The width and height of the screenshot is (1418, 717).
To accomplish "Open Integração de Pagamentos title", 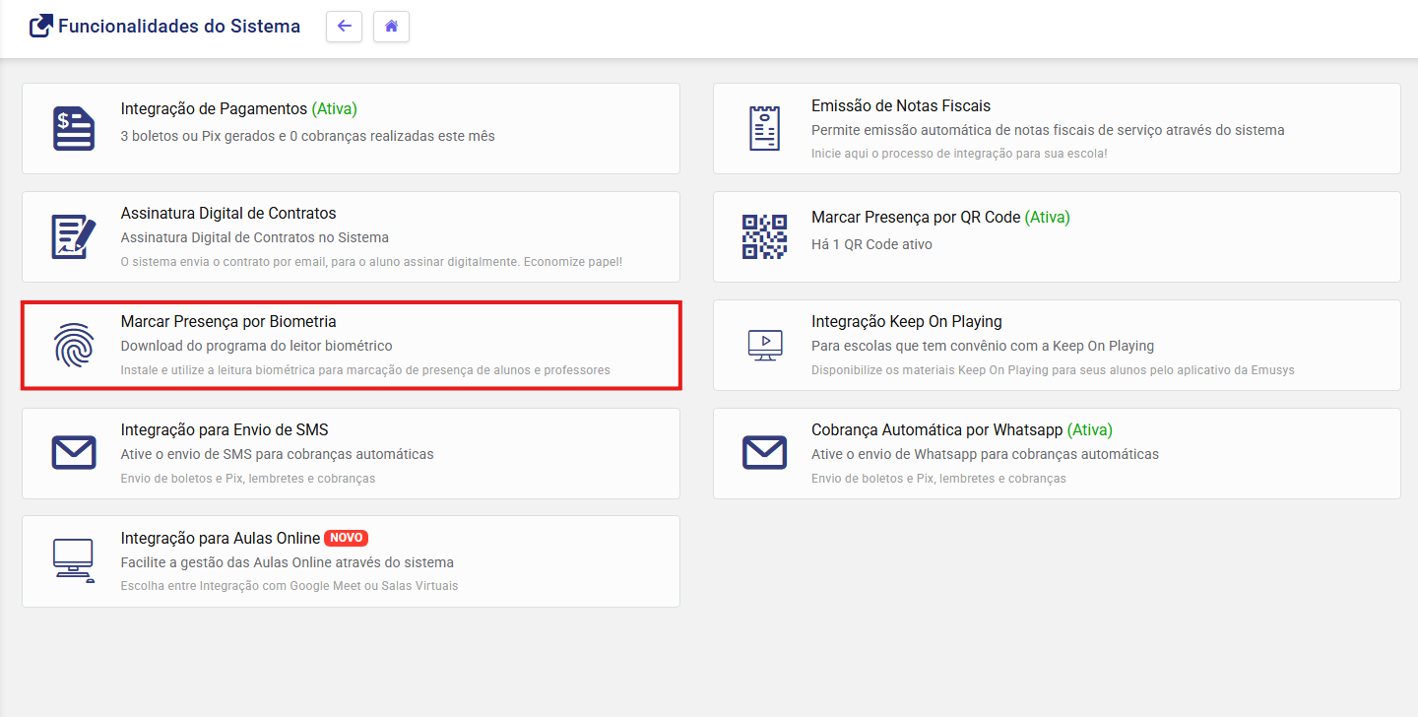I will click(x=214, y=108).
